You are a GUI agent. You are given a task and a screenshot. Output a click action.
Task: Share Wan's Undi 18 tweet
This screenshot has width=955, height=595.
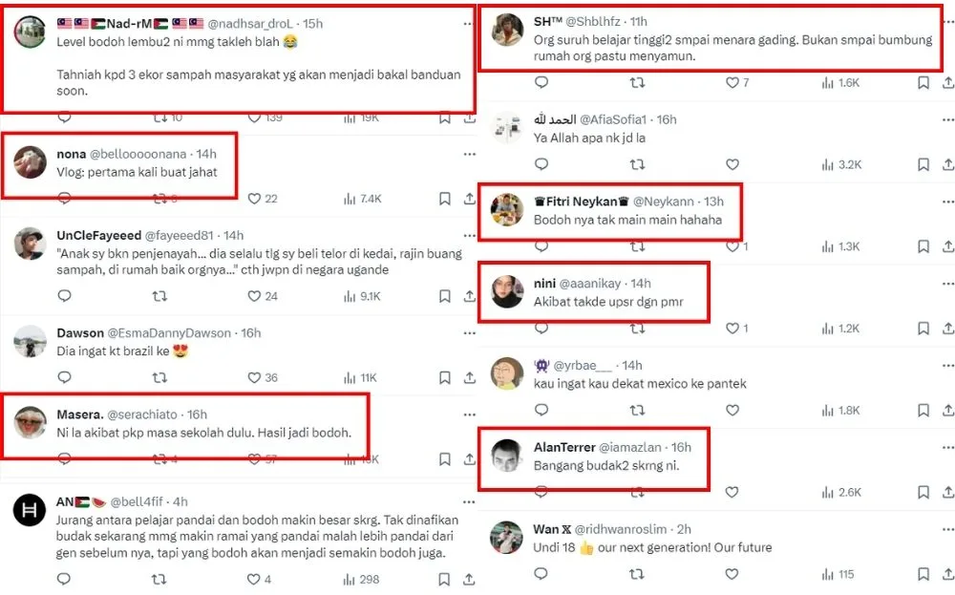pos(946,574)
